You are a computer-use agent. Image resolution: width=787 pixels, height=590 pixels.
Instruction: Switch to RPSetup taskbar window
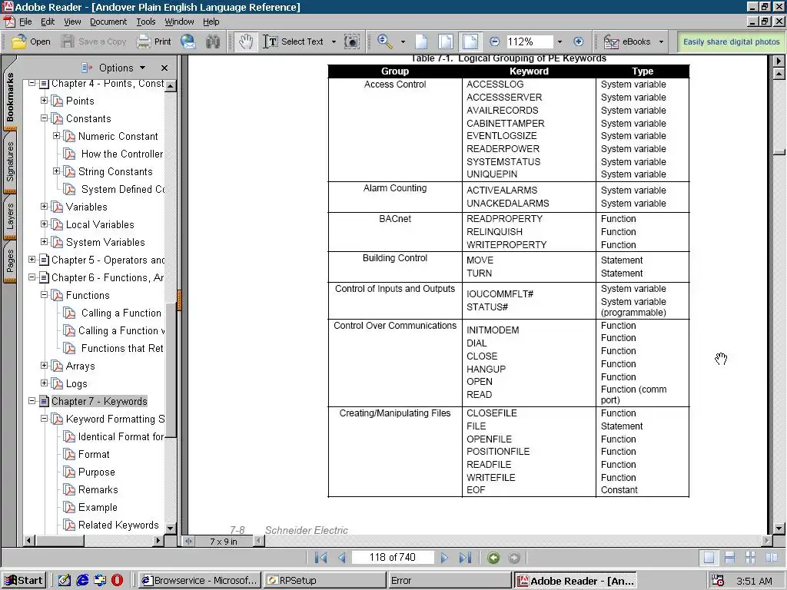324,581
